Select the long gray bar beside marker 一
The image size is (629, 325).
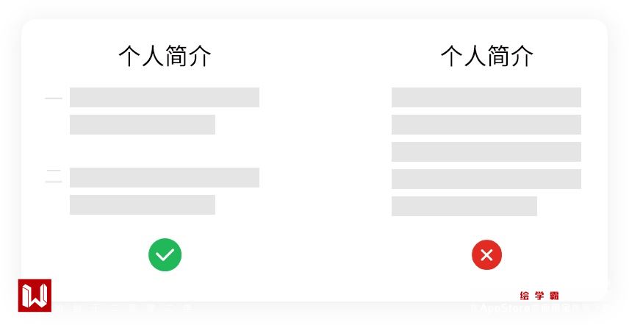tap(165, 98)
